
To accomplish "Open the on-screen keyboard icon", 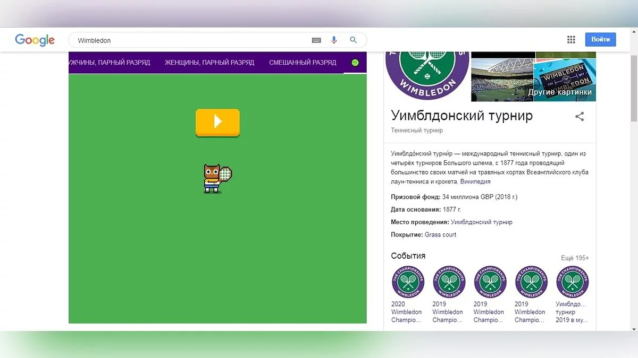I will pos(316,40).
